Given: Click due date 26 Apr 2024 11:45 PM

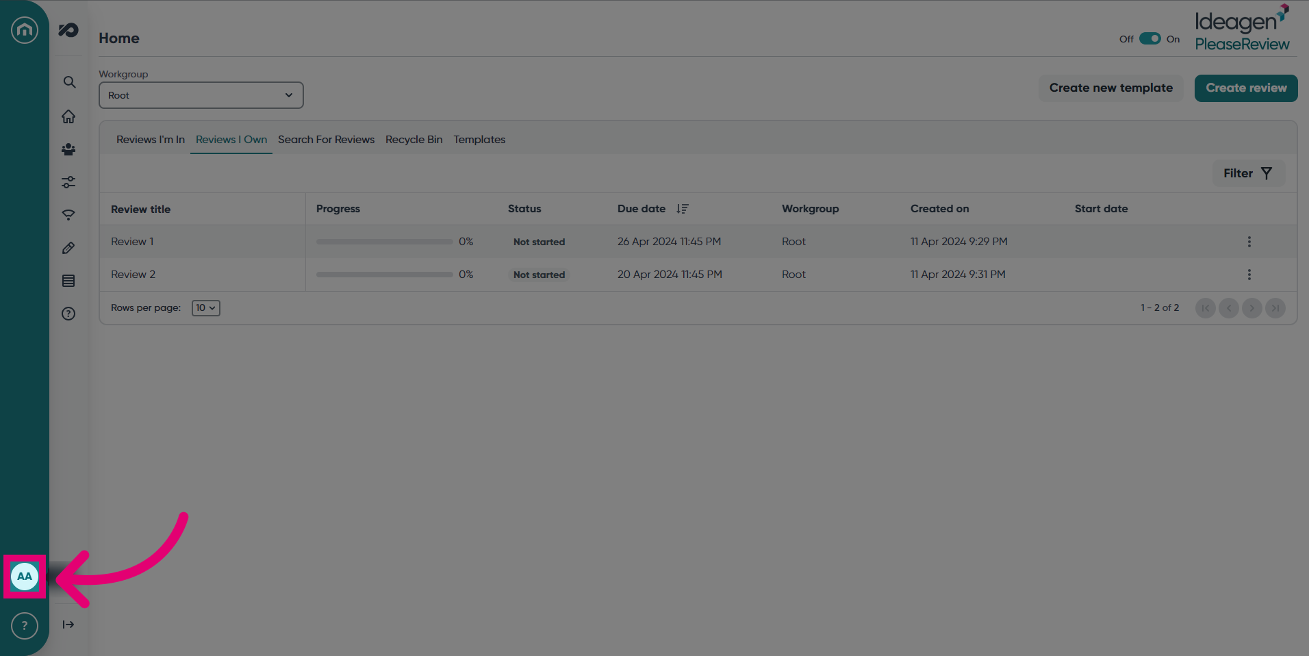Looking at the screenshot, I should [x=669, y=242].
